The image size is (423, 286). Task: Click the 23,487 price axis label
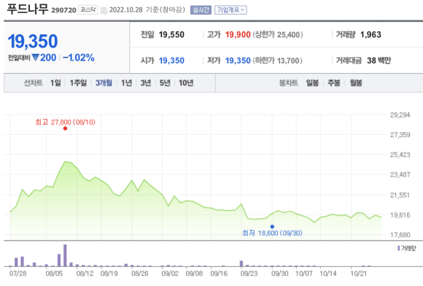pyautogui.click(x=400, y=174)
